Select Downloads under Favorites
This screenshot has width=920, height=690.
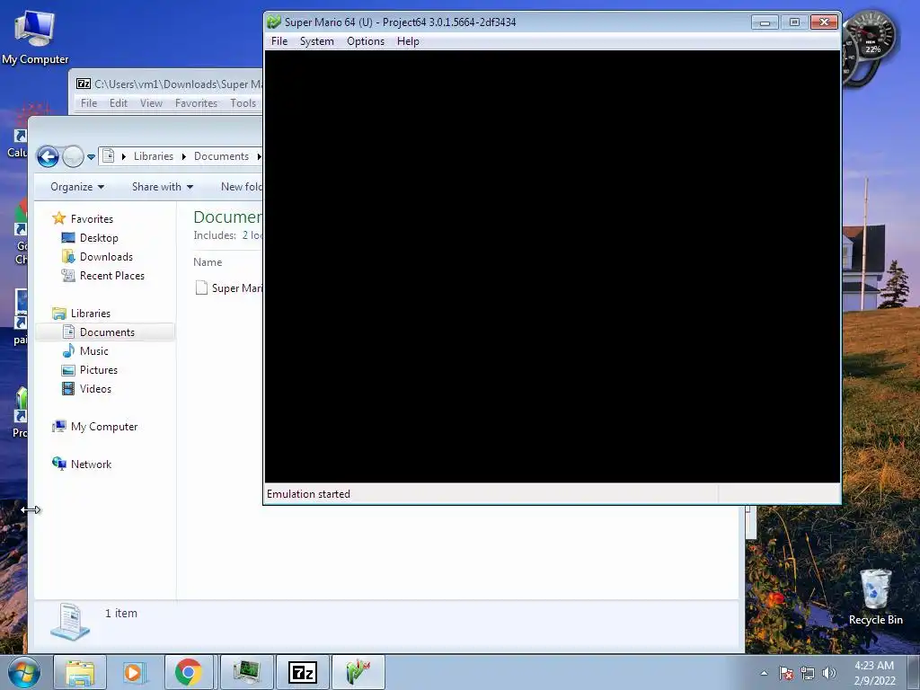click(x=106, y=256)
